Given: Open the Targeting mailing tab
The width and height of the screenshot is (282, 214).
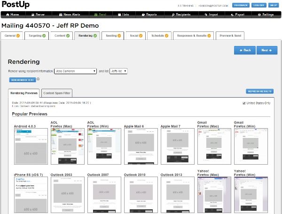Looking at the screenshot, I should point(37,36).
